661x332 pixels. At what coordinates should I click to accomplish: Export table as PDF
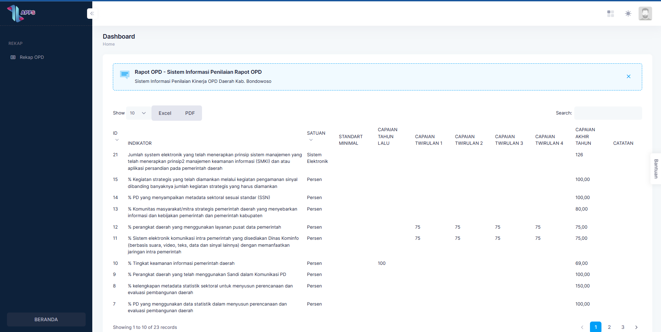[190, 113]
